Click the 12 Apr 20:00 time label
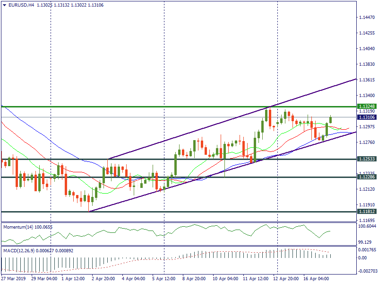 286,279
